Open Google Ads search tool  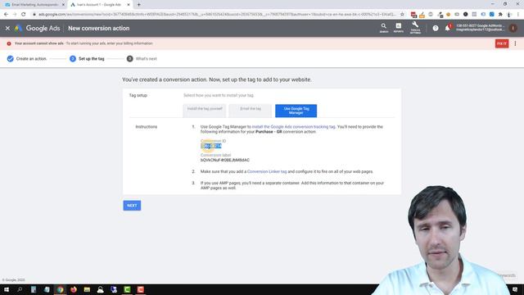384,28
